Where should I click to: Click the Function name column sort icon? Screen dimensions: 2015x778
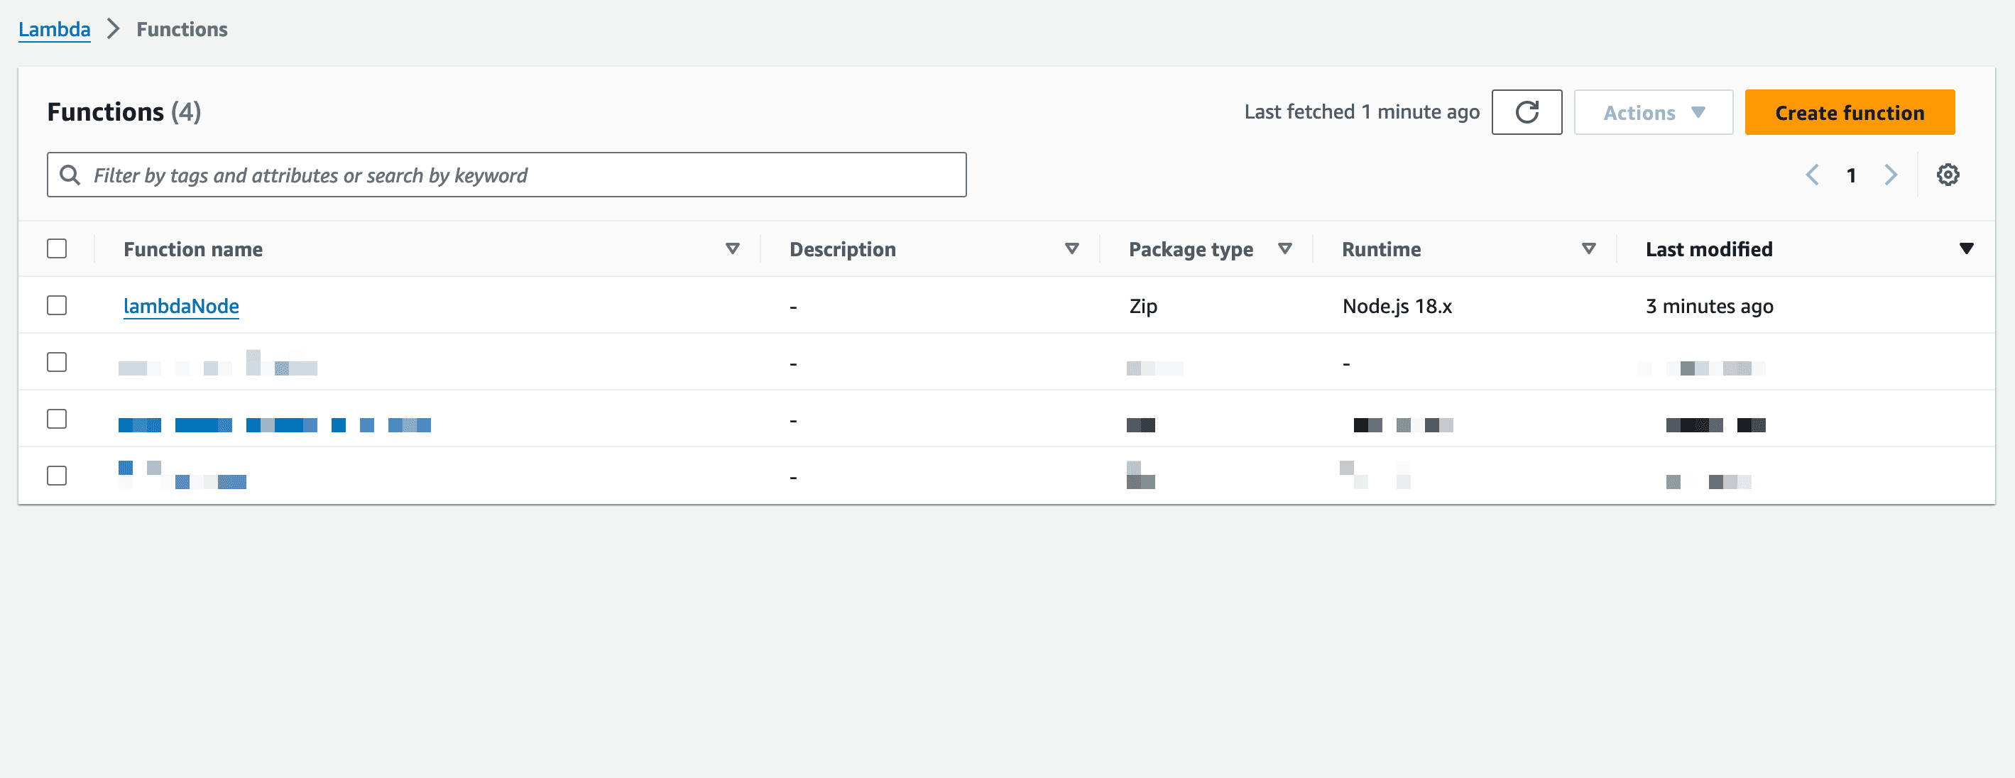(733, 248)
